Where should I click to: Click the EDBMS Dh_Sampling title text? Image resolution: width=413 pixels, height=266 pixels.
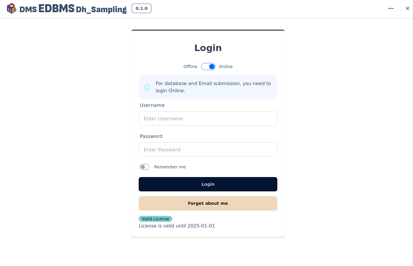tap(82, 9)
